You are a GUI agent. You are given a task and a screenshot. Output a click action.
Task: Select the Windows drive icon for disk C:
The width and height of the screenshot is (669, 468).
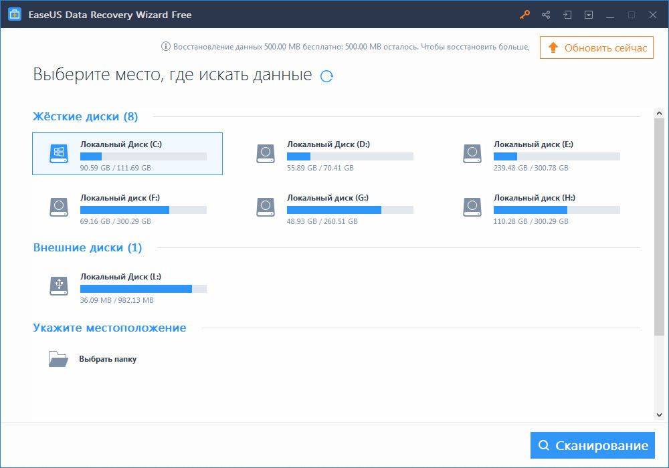(x=59, y=154)
